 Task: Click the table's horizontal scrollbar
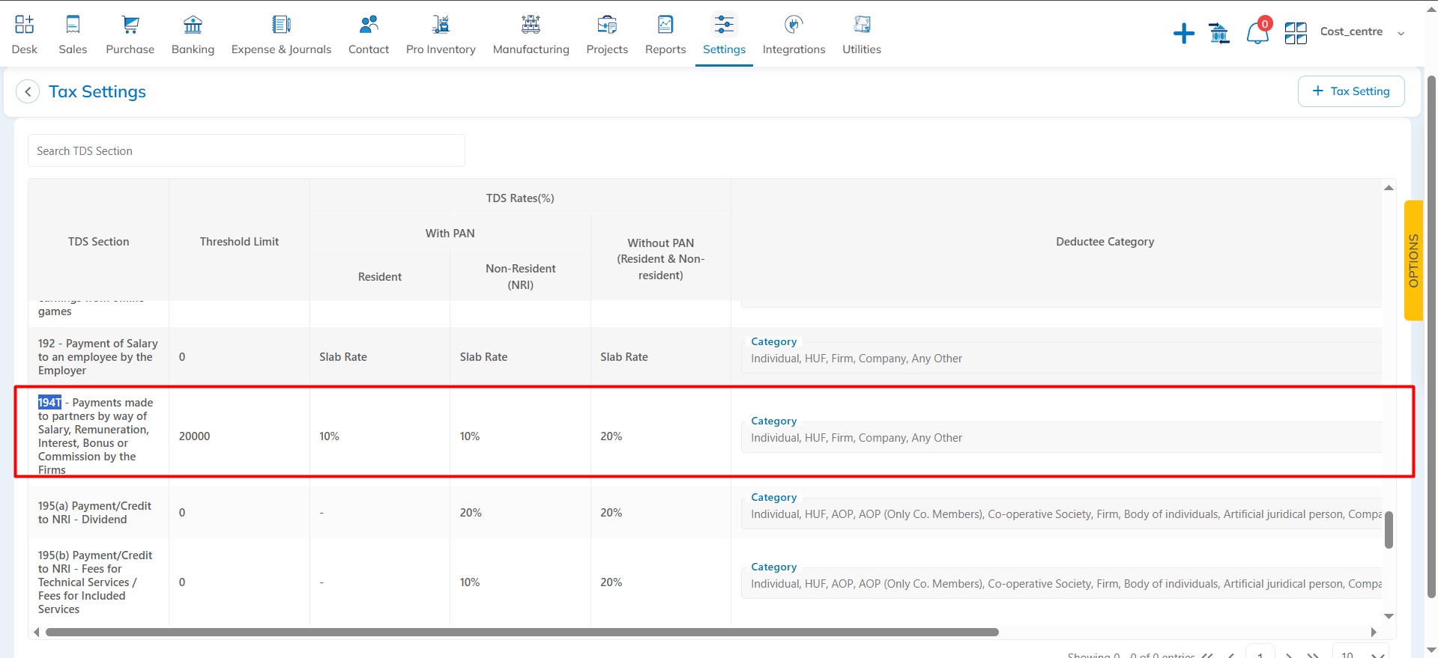[x=522, y=633]
